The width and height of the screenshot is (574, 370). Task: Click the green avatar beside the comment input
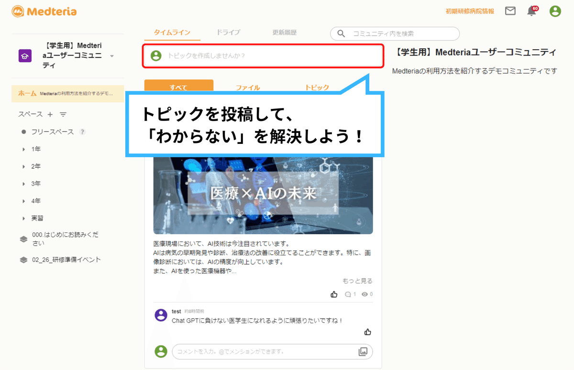tap(161, 351)
